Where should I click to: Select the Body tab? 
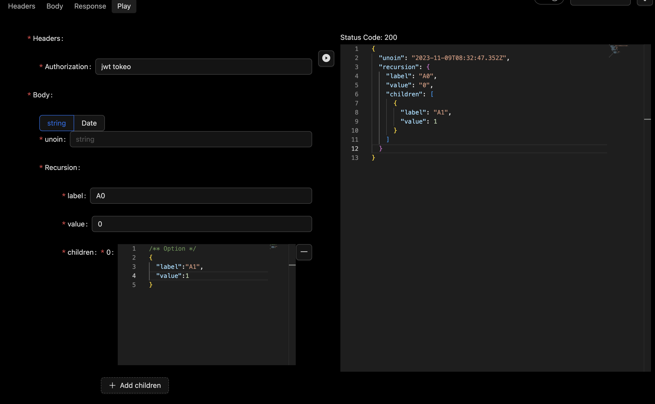click(54, 6)
